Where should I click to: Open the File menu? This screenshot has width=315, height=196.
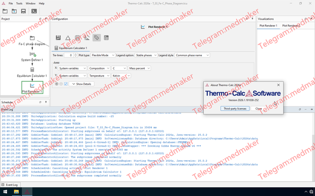[11, 3]
